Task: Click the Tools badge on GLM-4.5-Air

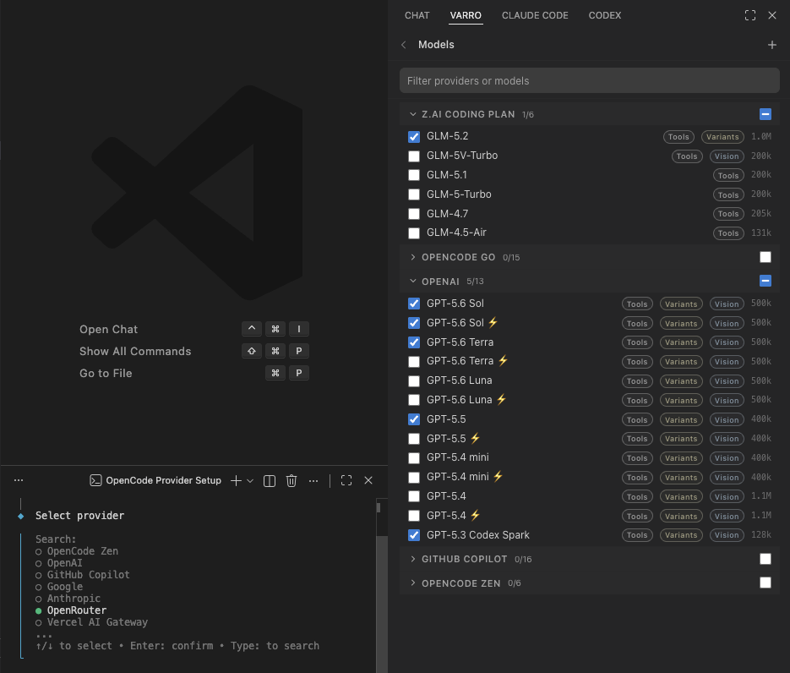Action: 728,233
